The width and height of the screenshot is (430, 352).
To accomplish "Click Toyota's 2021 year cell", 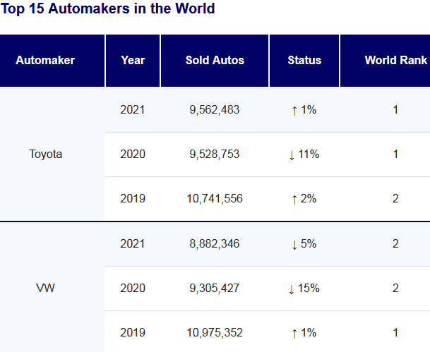I will click(133, 110).
